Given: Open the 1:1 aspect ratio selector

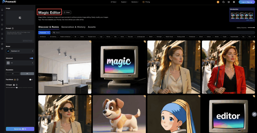Looking at the screenshot, I should pos(20,63).
